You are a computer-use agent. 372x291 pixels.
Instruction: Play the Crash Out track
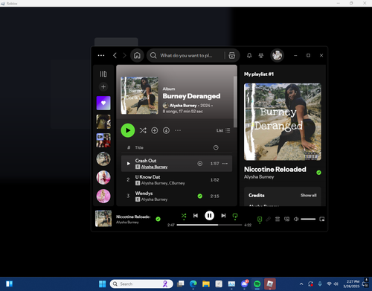point(128,164)
